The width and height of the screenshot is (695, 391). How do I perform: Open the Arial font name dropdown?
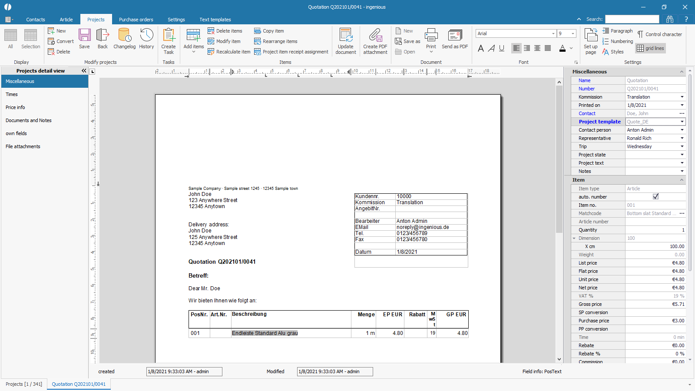click(553, 33)
